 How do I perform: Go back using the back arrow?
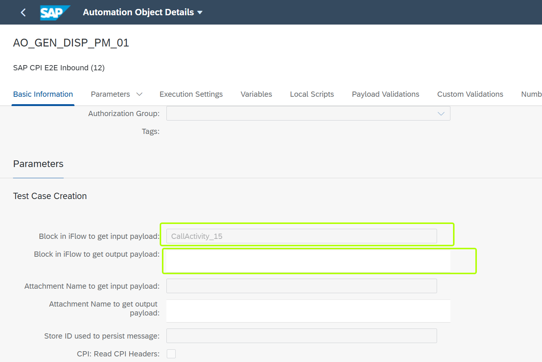(23, 12)
